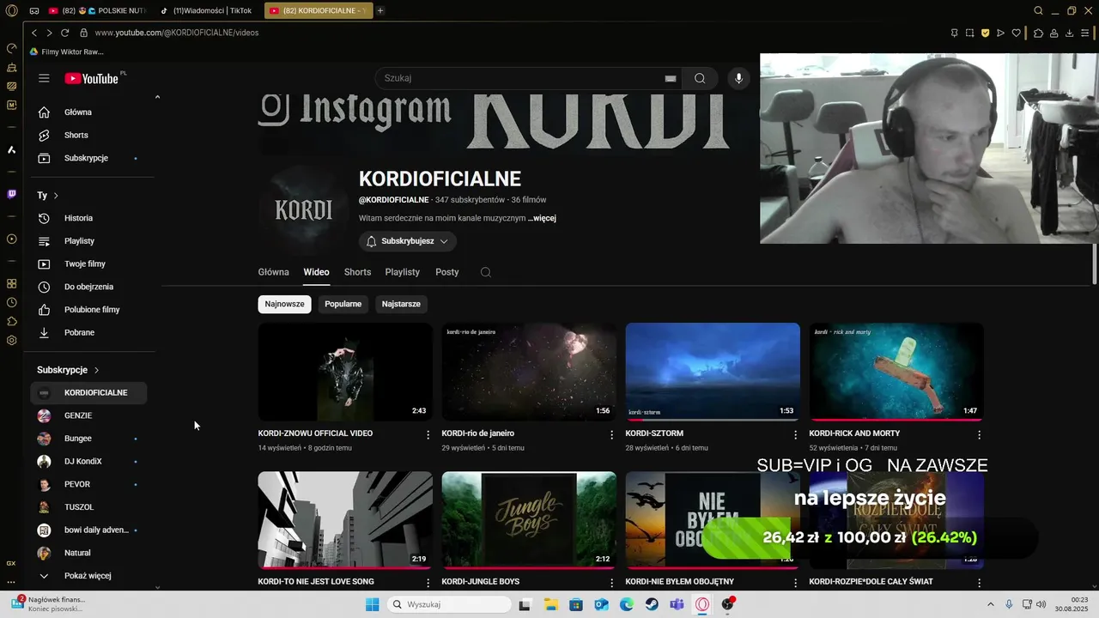Open Playlisty in the sidebar
Image resolution: width=1099 pixels, height=618 pixels.
89,241
